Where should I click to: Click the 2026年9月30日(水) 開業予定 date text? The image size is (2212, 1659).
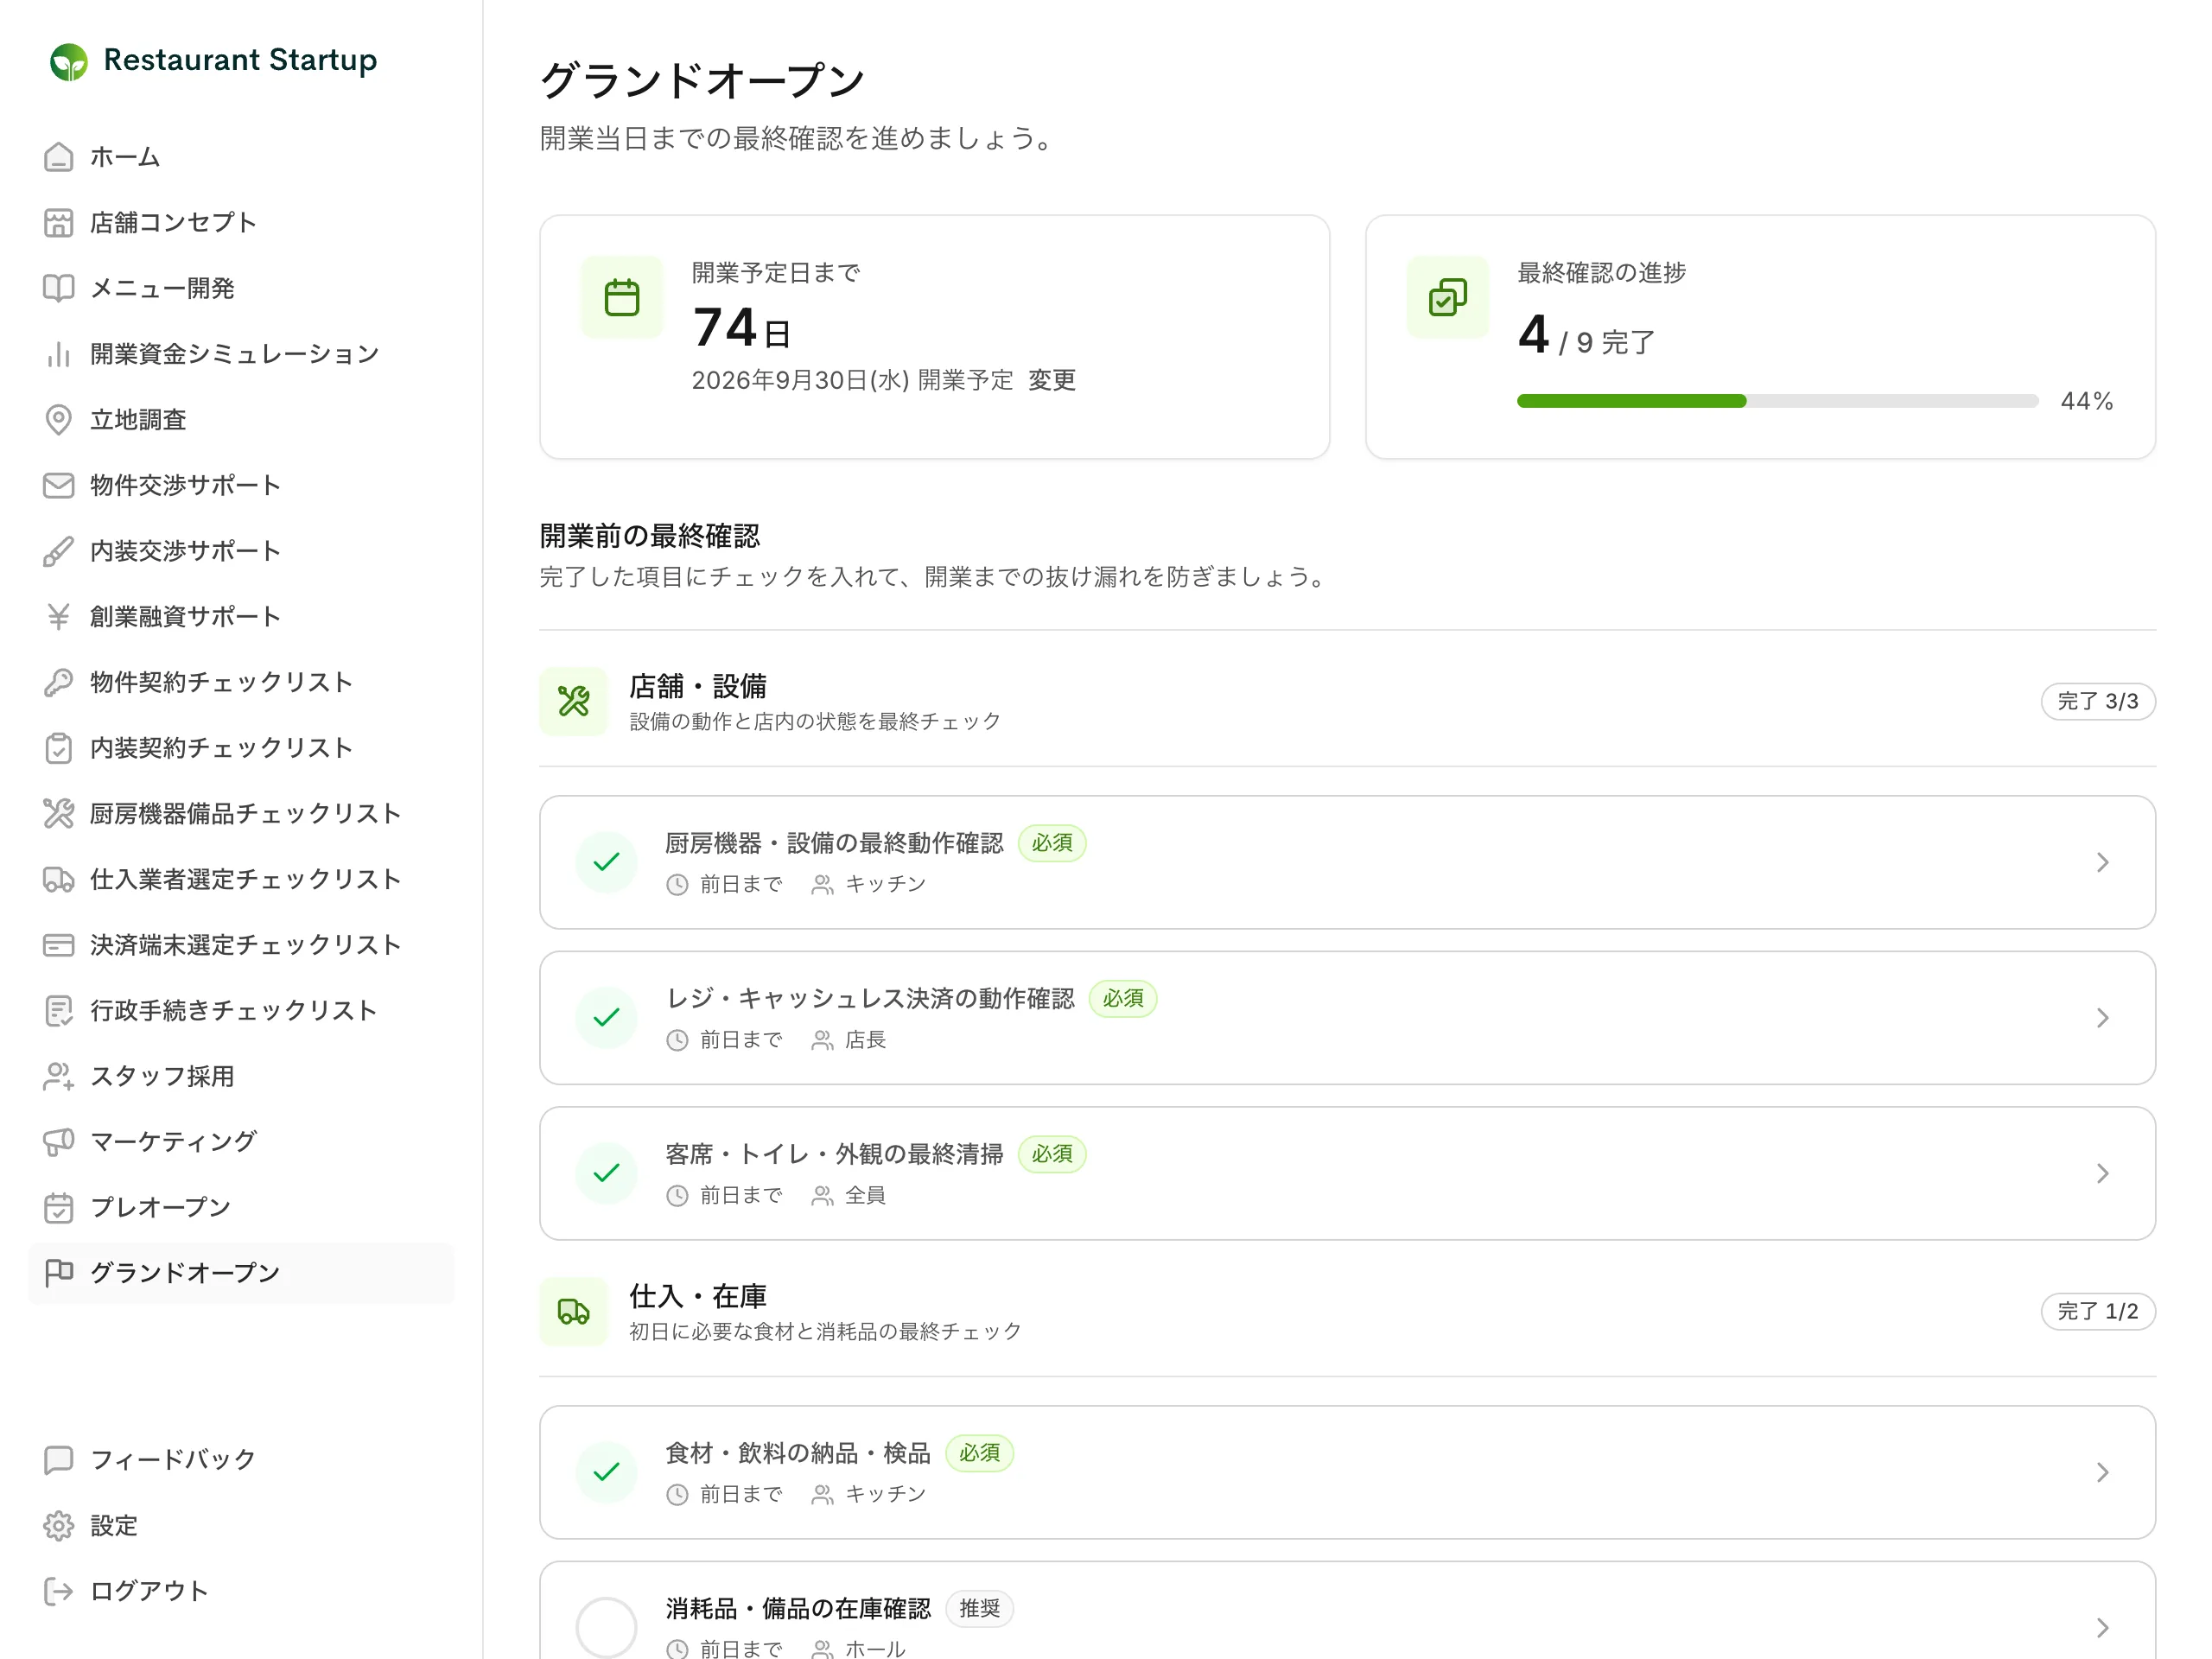click(852, 380)
